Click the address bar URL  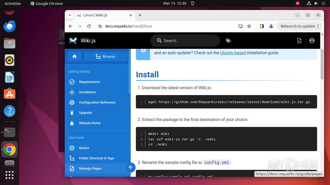128,26
